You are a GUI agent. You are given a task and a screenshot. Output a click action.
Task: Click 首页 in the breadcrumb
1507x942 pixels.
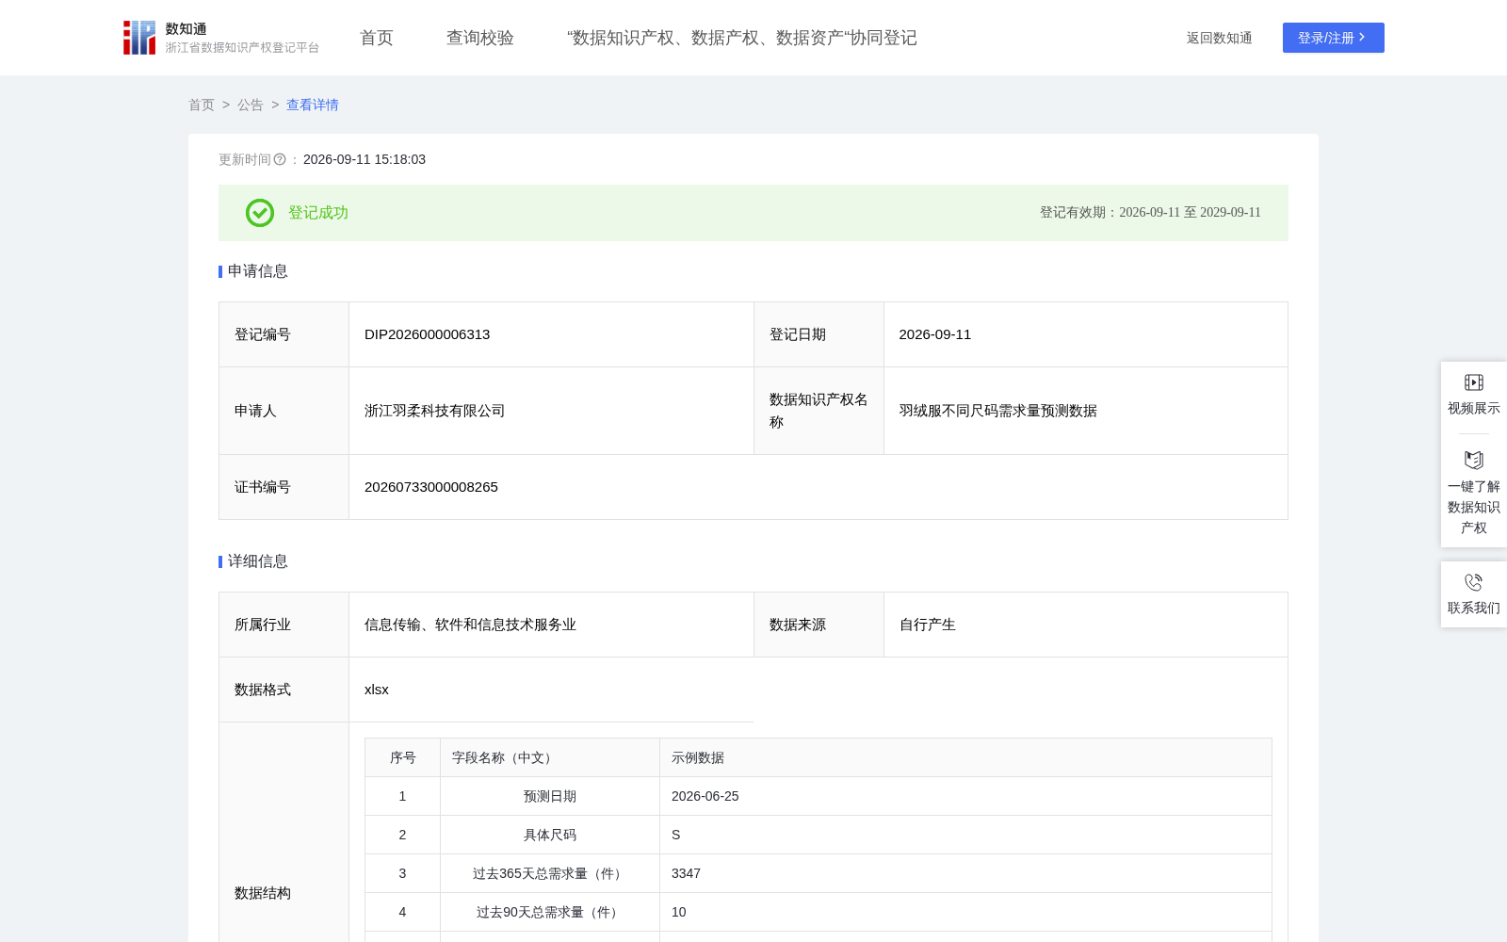coord(202,105)
